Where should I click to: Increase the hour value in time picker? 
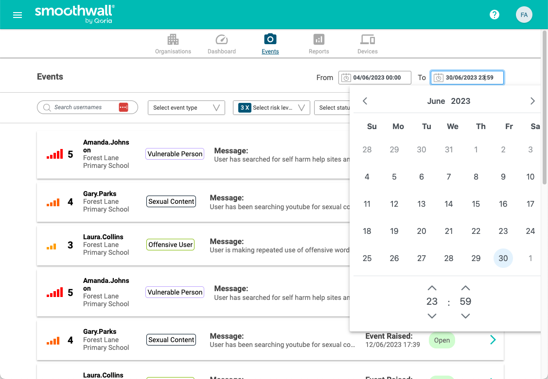(432, 288)
